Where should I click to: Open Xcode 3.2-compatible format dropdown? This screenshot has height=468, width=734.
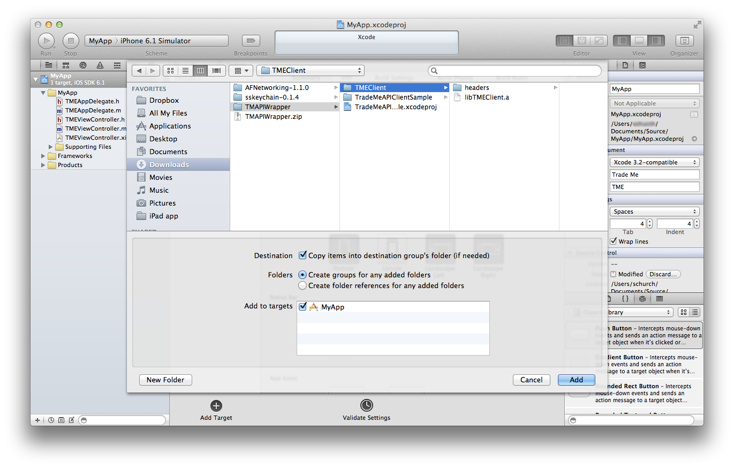[x=654, y=162]
